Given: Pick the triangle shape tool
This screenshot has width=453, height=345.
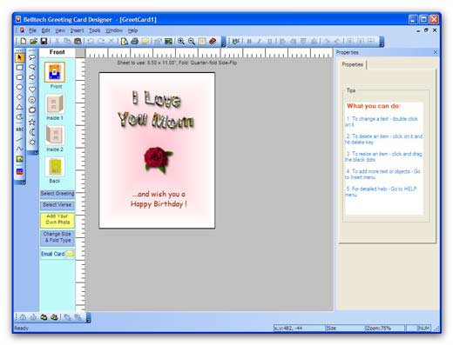Looking at the screenshot, I should 19,107.
